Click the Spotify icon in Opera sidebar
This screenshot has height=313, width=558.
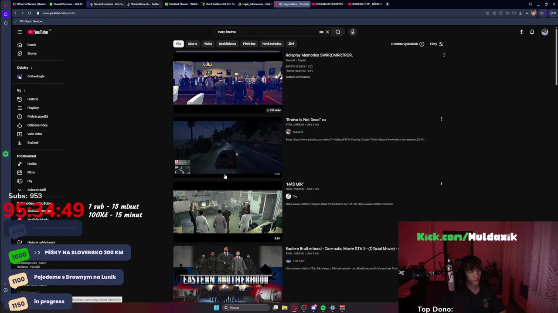(x=6, y=154)
